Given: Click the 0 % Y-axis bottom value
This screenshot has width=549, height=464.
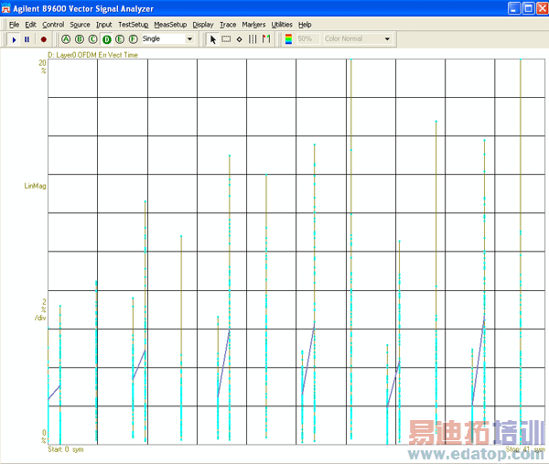Looking at the screenshot, I should point(44,437).
